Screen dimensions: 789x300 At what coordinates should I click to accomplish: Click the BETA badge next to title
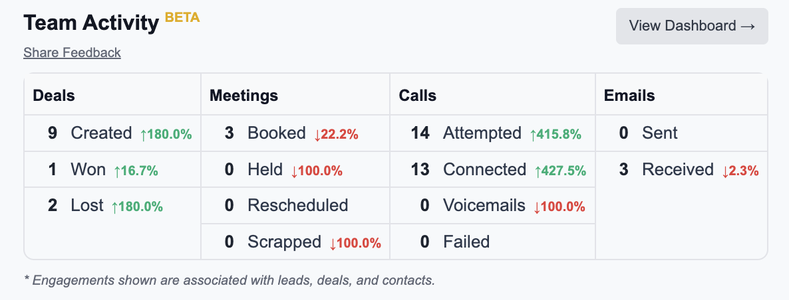click(182, 17)
